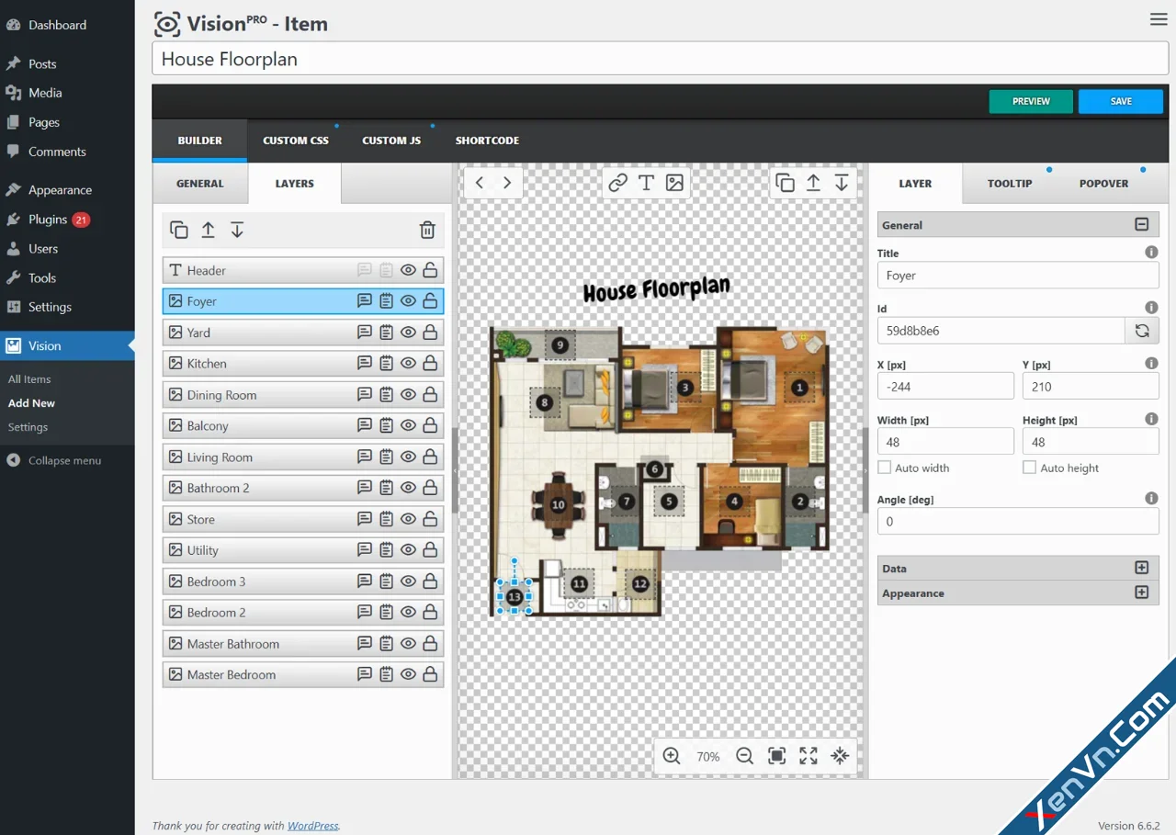Zoom out on the canvas
1176x835 pixels.
745,756
